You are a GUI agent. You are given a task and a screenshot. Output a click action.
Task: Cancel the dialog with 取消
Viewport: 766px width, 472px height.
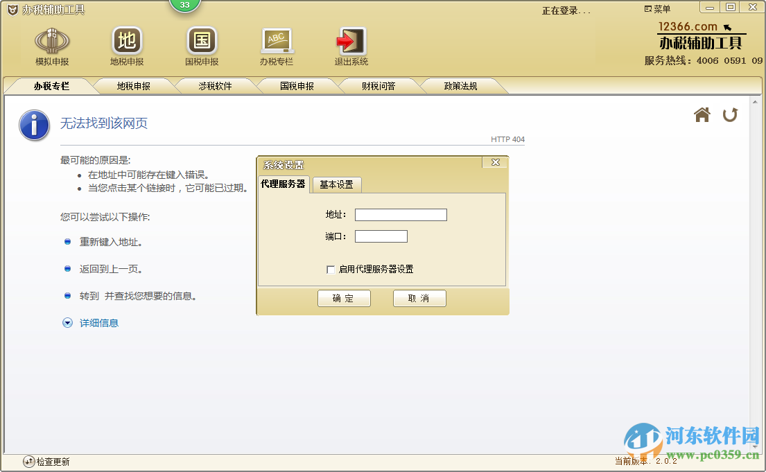tap(419, 298)
